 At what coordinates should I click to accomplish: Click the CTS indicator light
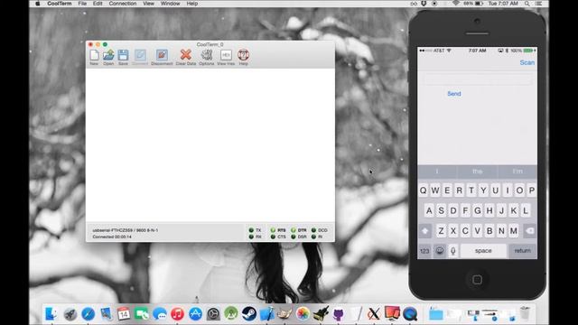(x=273, y=237)
